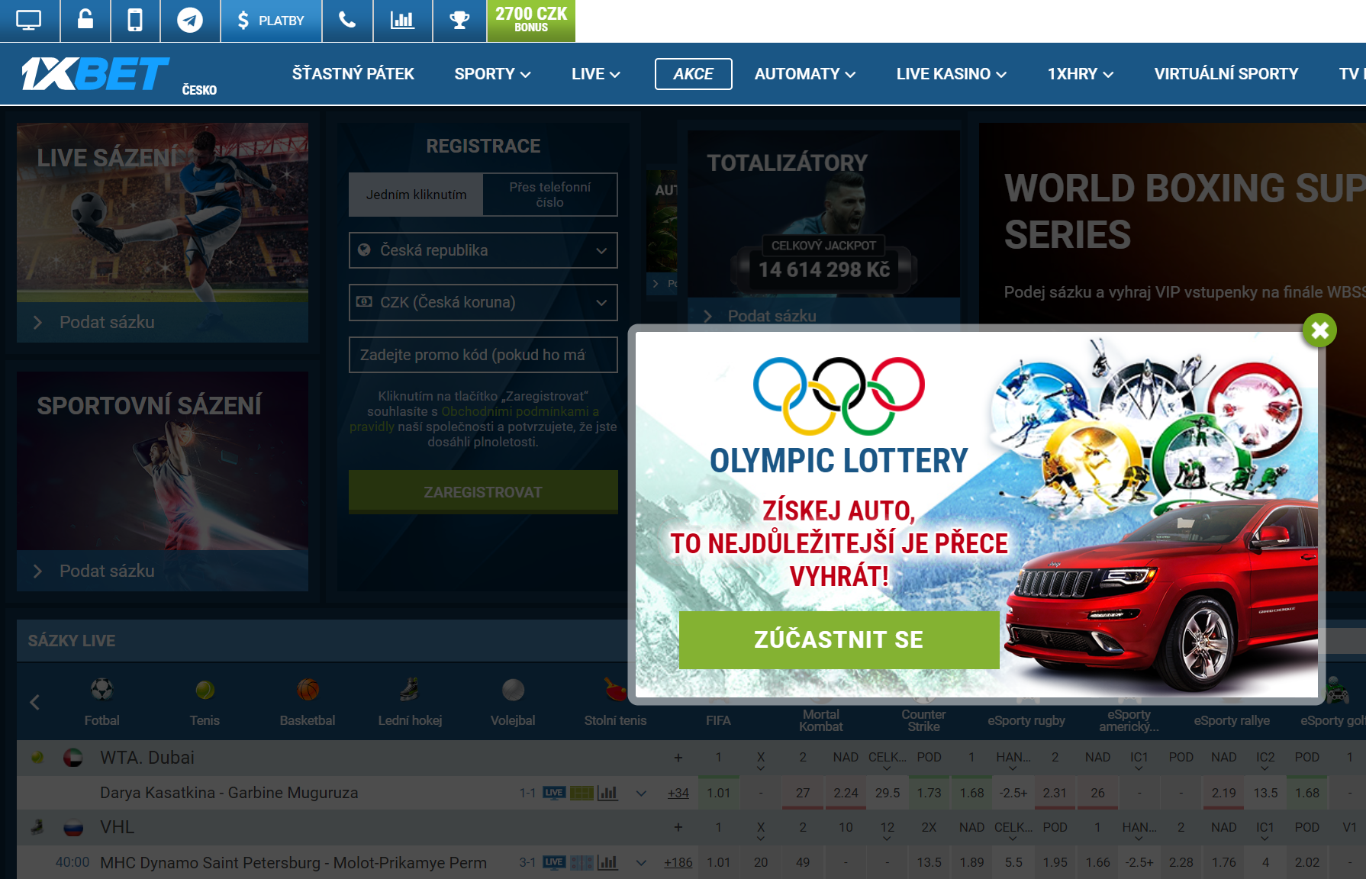Click the ZAREGISTROVAT button
1366x879 pixels.
483,492
